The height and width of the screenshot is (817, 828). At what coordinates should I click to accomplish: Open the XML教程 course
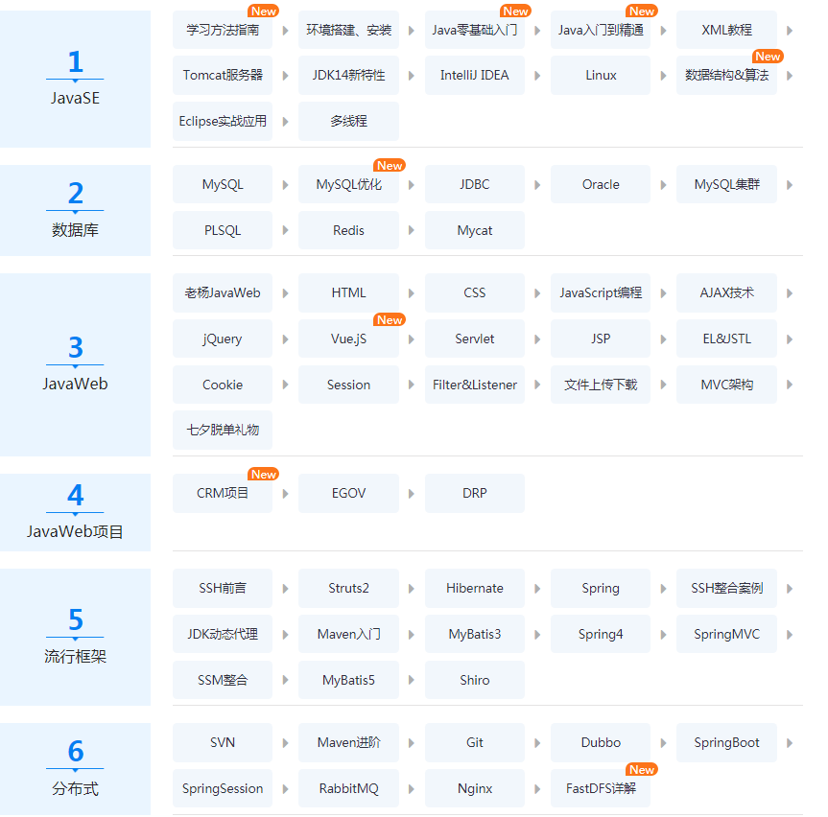click(x=726, y=30)
